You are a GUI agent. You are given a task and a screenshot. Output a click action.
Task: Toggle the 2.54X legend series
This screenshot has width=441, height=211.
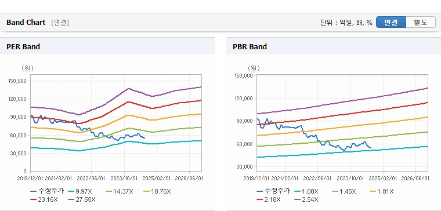pos(306,199)
